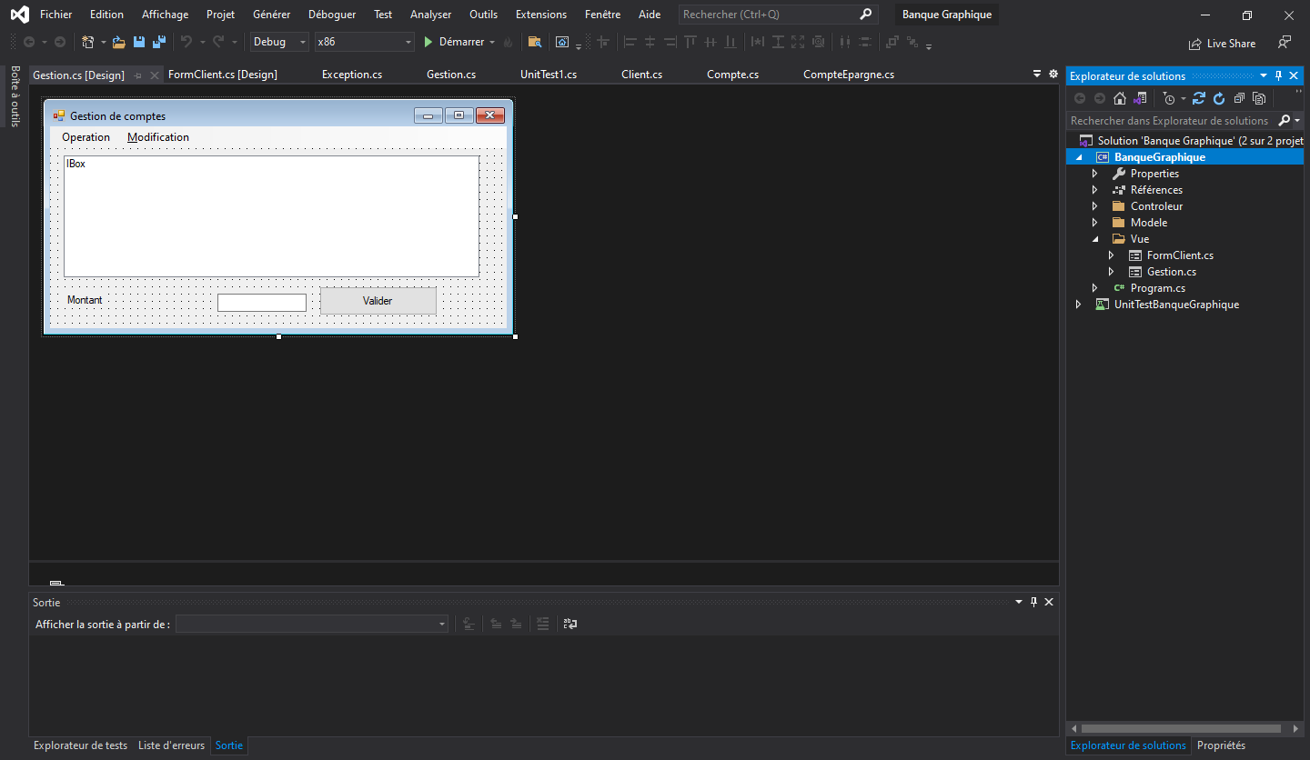1310x760 pixels.
Task: Open the Fichier menu
Action: [56, 15]
